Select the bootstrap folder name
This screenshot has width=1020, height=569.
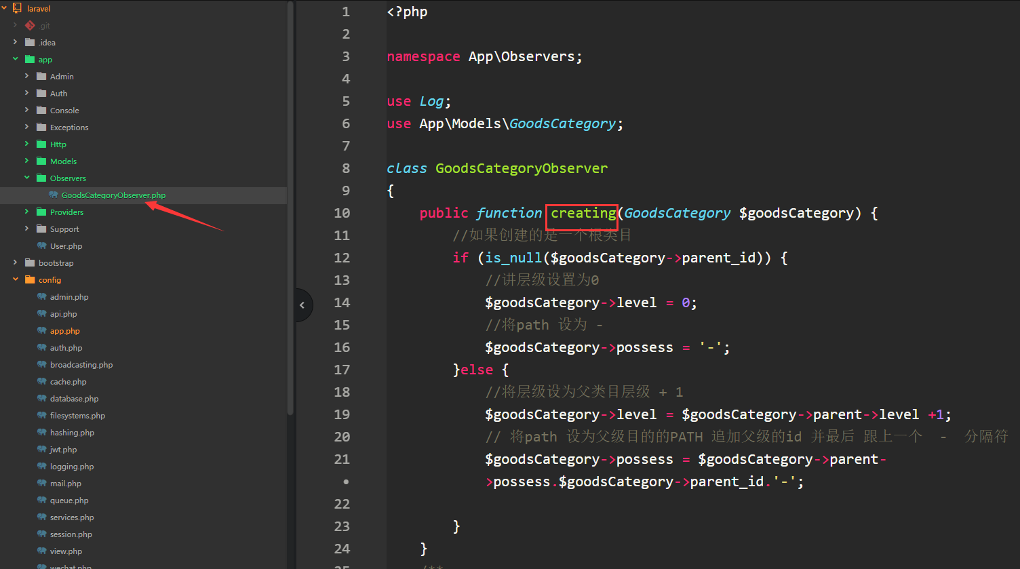pos(56,263)
